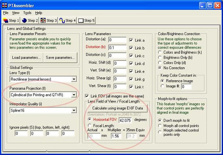This screenshot has width=223, height=155.
Task: Toggle the Link d checkbox
Action: [x=131, y=63]
